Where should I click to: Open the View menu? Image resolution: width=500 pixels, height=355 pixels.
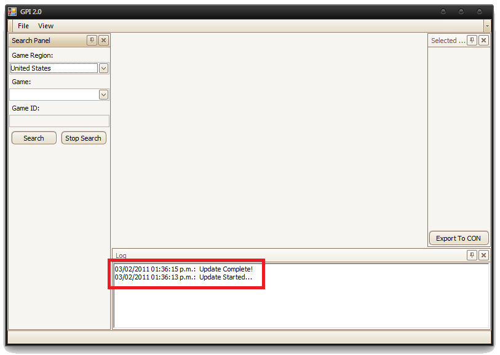tap(46, 26)
